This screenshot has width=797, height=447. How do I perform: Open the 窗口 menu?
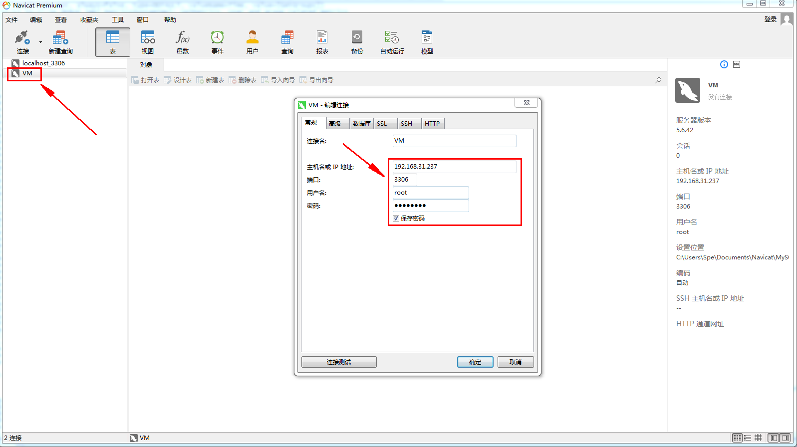(143, 20)
